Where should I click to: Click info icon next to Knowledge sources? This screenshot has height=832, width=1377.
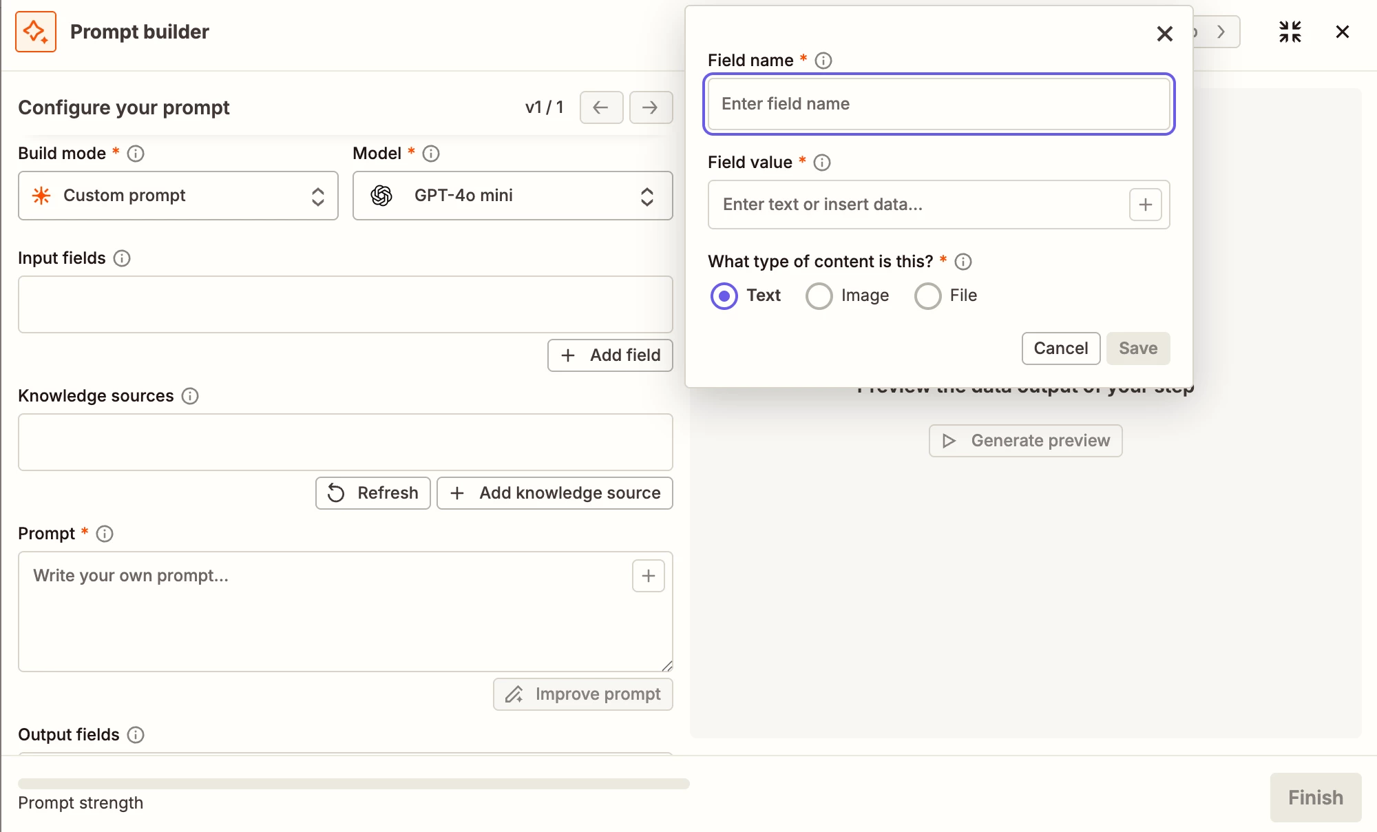tap(190, 396)
